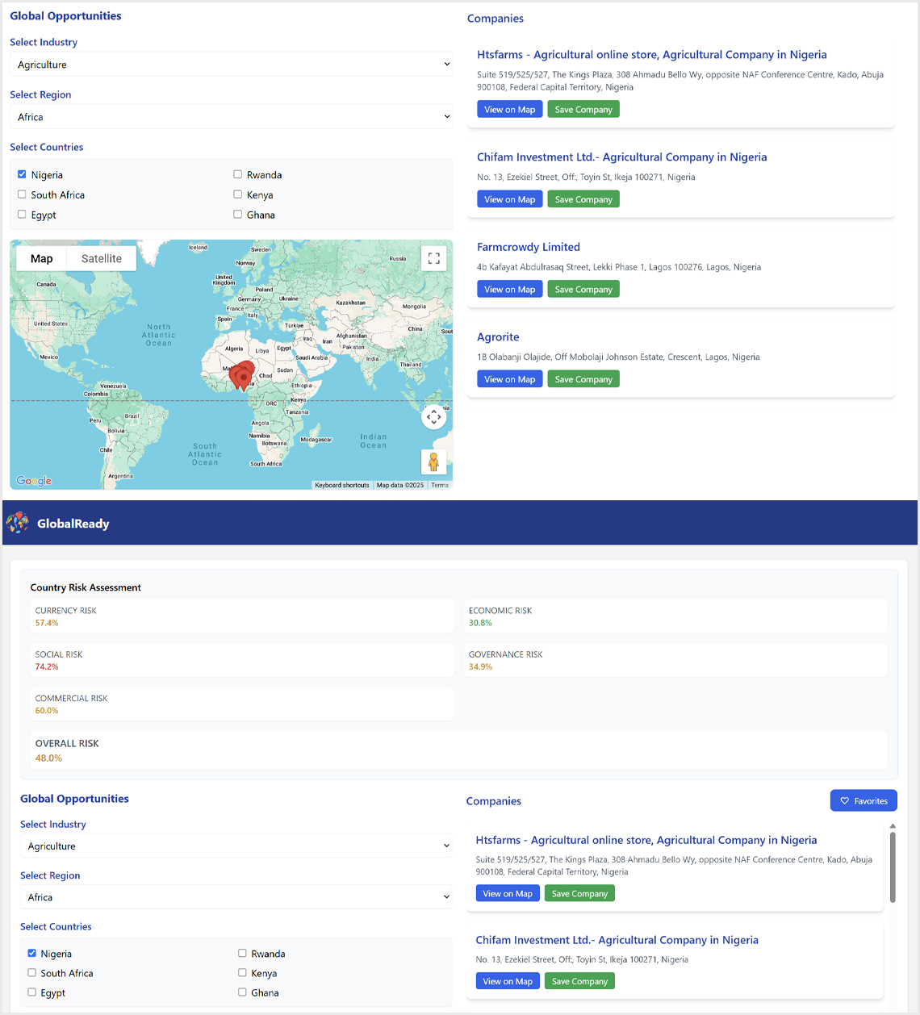Switch to the Satellite map view
Screen dimensions: 920x1015
click(x=102, y=258)
